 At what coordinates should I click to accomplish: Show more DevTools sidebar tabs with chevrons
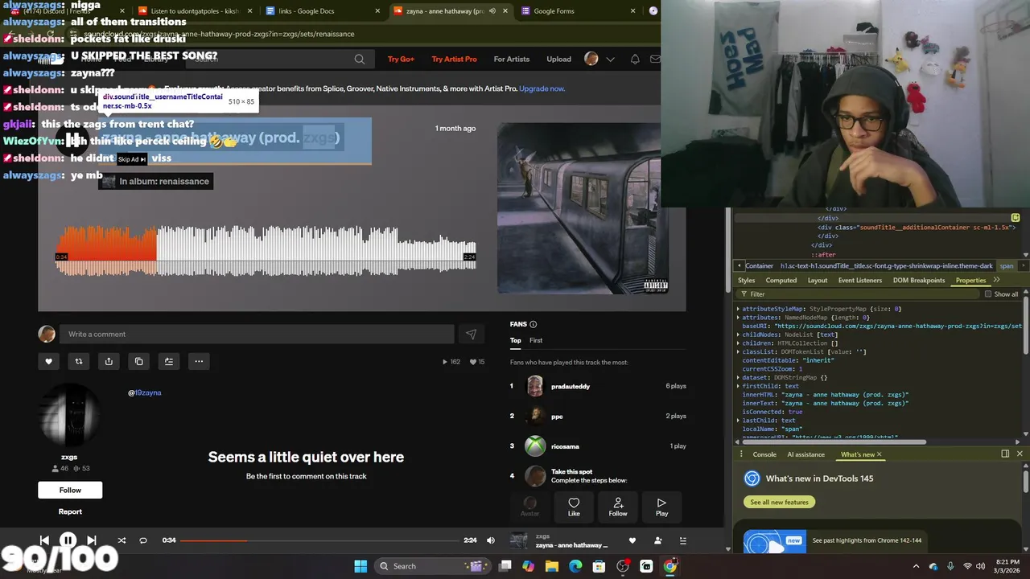[997, 280]
